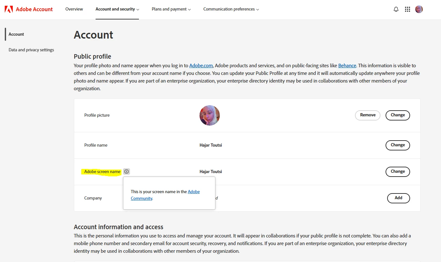Open the Adobe Community link in tooltip

click(165, 195)
